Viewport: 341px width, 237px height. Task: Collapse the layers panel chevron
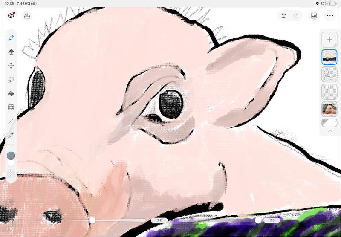(x=330, y=131)
